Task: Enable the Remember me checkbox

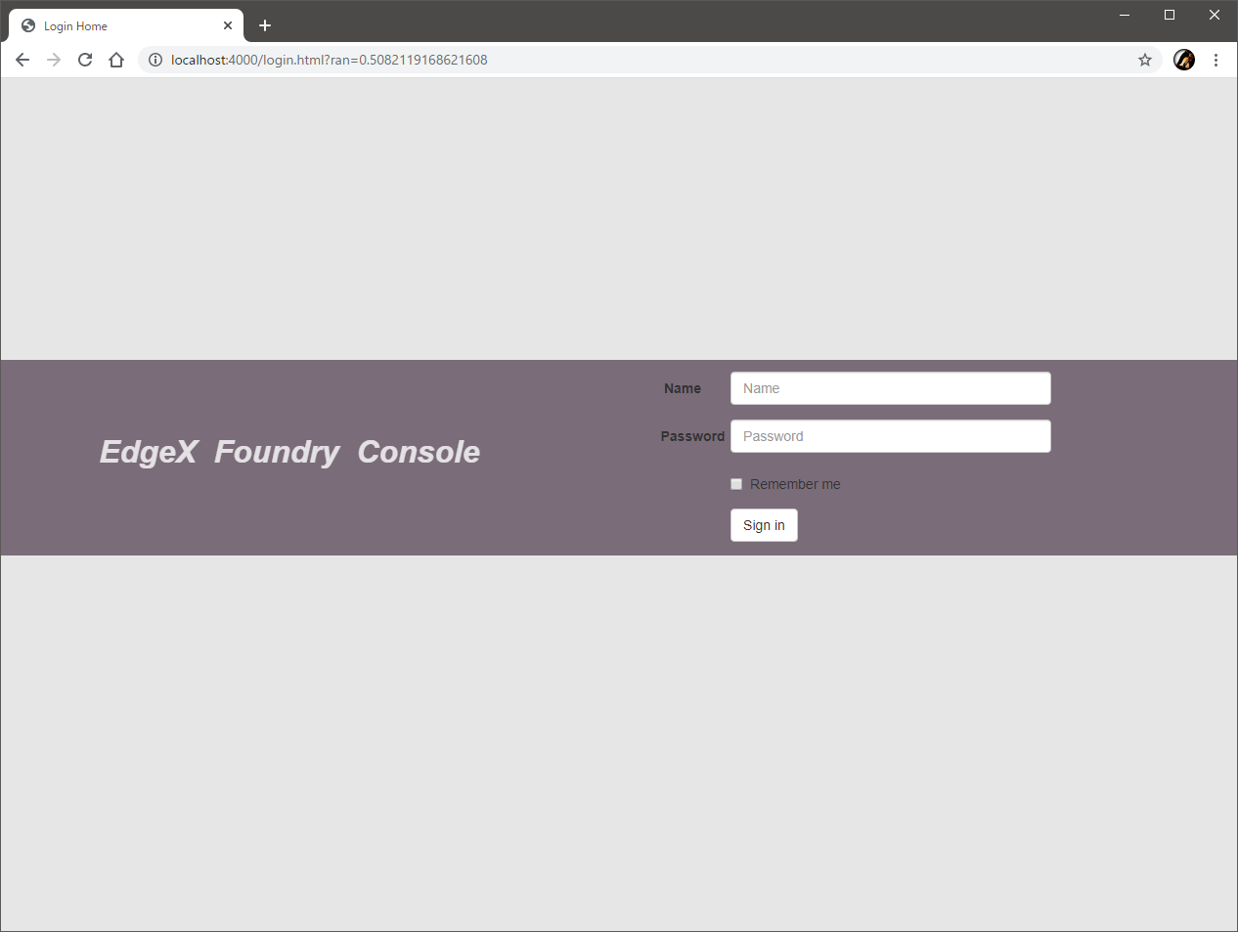Action: point(736,484)
